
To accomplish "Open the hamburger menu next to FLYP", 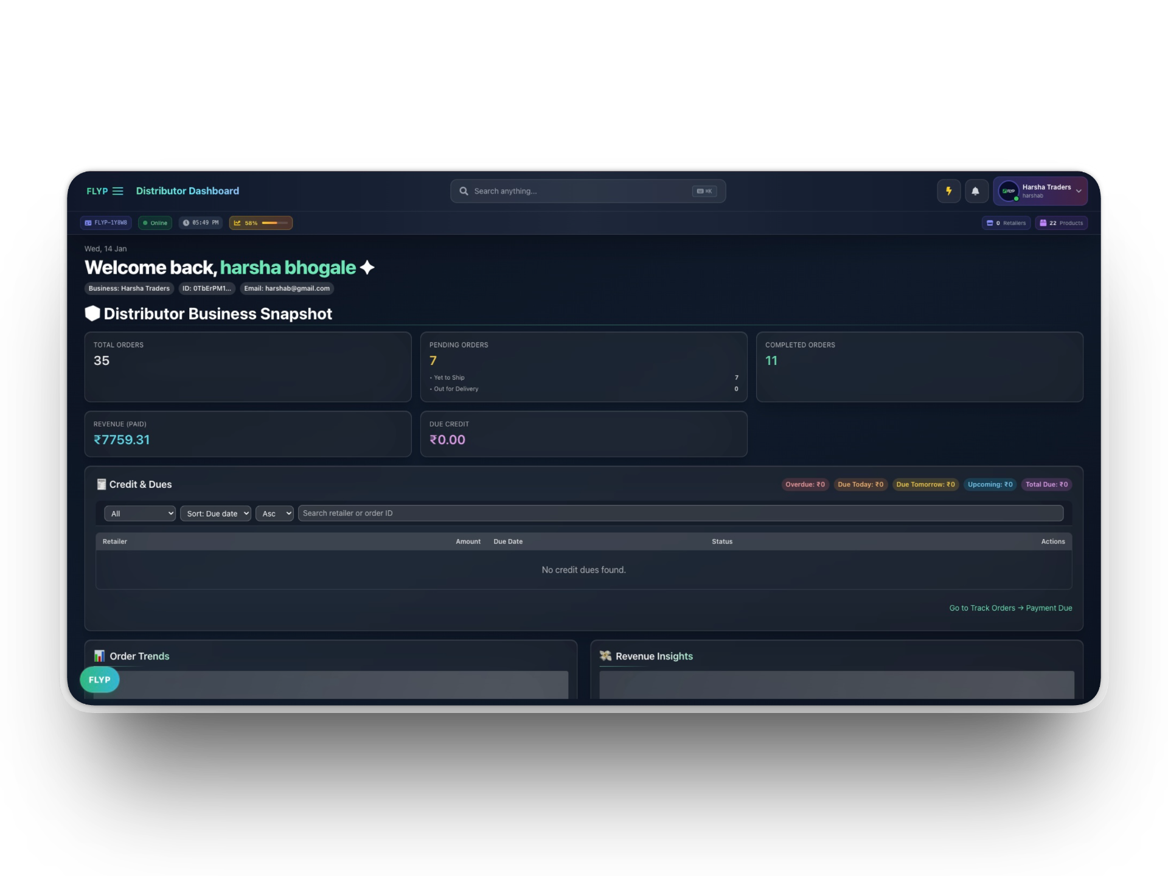I will tap(118, 191).
